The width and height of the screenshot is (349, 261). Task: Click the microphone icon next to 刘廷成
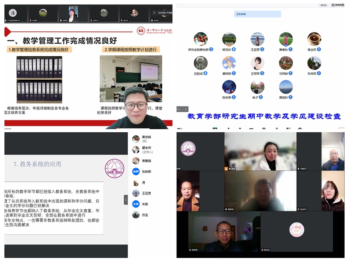pyautogui.click(x=205, y=73)
